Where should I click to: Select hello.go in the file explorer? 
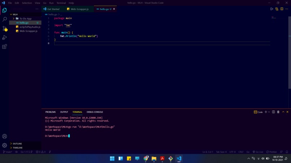(x=25, y=23)
